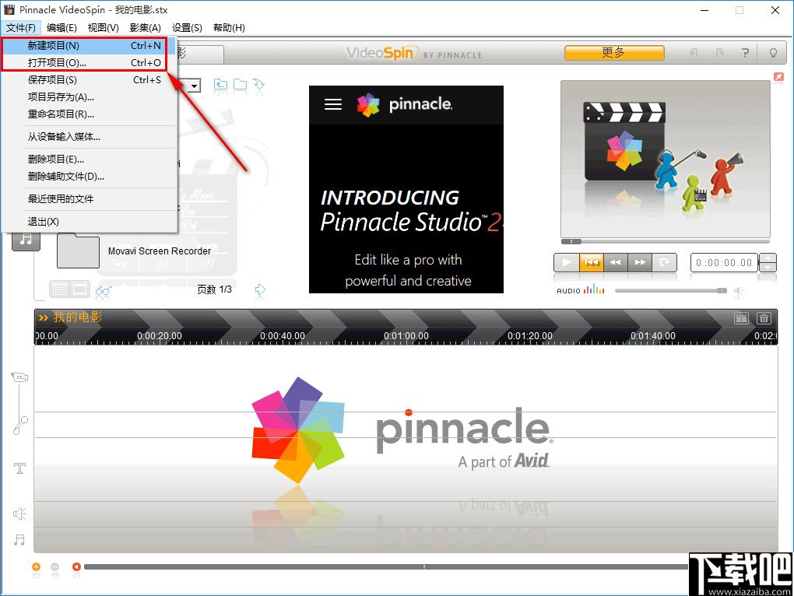
Task: Open the 编辑(E) menu
Action: (61, 27)
